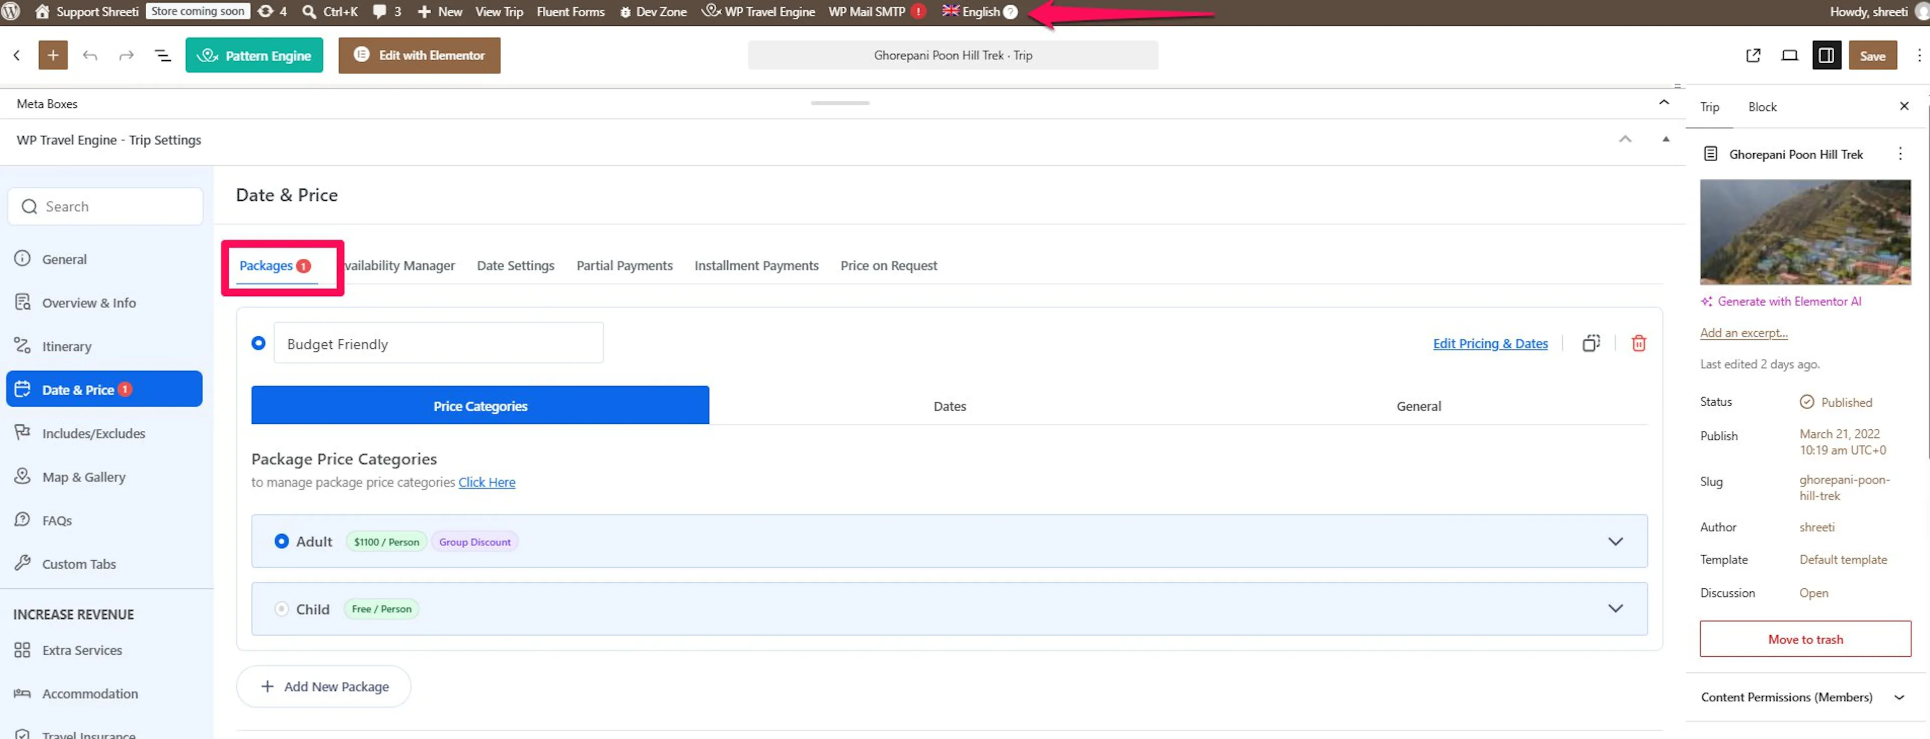Switch to the Dates package tab
Viewport: 1930px width, 739px height.
(949, 406)
